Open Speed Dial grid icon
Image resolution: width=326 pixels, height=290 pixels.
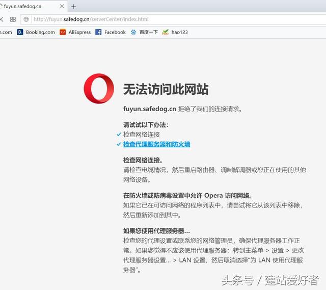pos(13,19)
